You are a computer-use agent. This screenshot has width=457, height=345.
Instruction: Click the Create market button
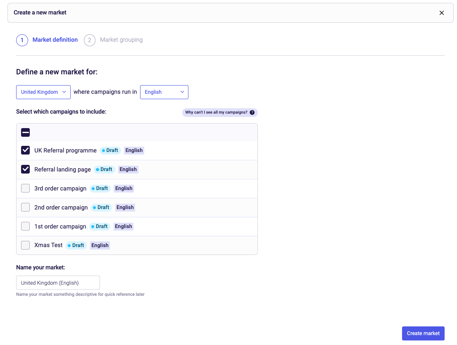[x=423, y=333]
